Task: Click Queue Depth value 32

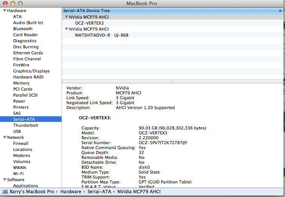Action: point(141,152)
